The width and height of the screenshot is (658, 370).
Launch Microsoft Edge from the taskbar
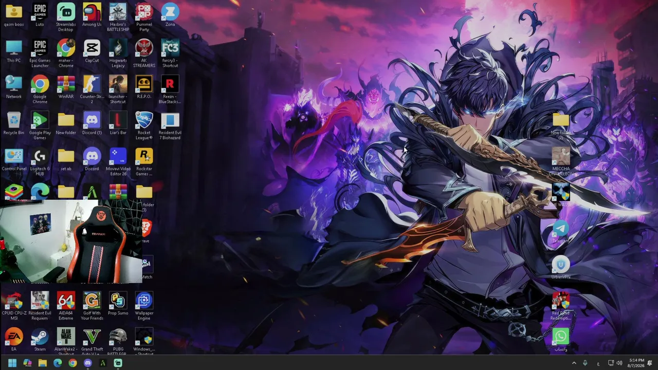(x=58, y=363)
